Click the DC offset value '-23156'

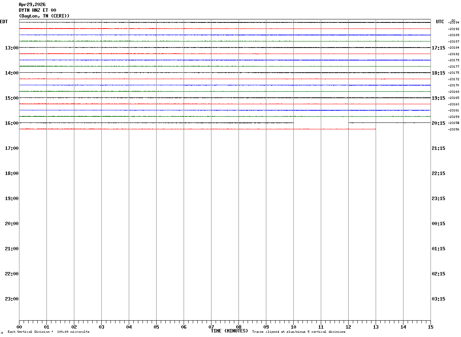pyautogui.click(x=453, y=129)
